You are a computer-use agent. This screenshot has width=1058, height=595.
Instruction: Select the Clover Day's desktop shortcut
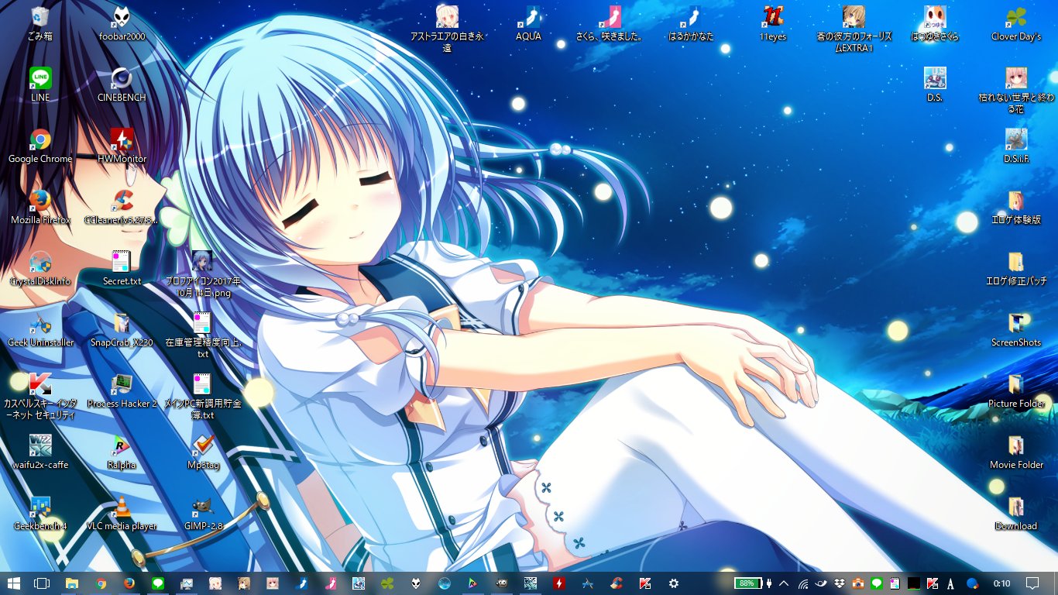click(1016, 23)
